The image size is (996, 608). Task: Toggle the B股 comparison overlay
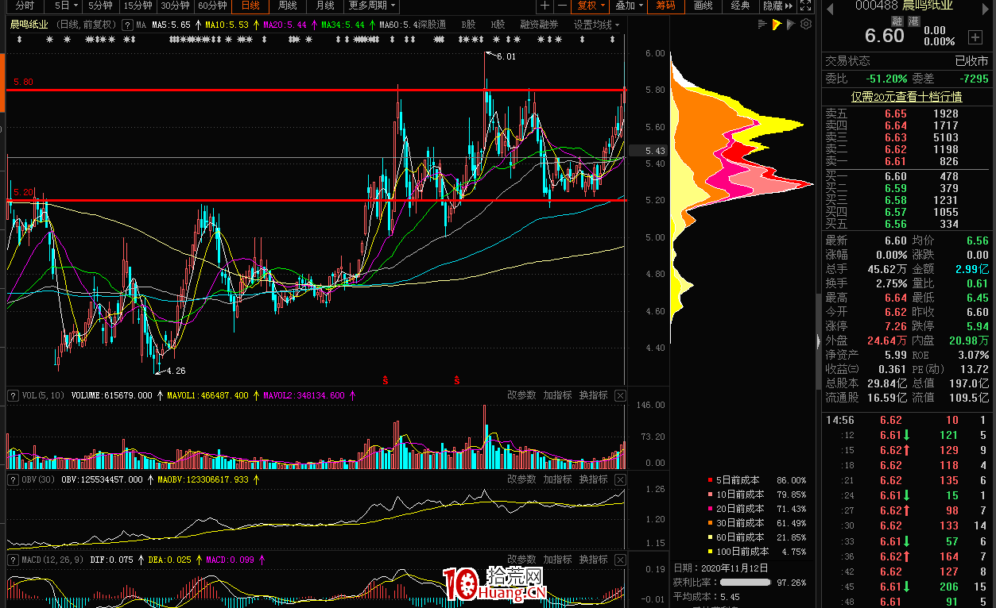(x=468, y=25)
